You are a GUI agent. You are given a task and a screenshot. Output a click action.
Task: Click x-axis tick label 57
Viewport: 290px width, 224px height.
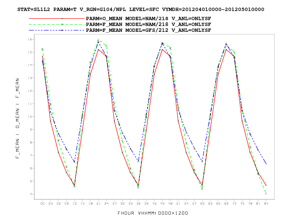tap(194, 204)
